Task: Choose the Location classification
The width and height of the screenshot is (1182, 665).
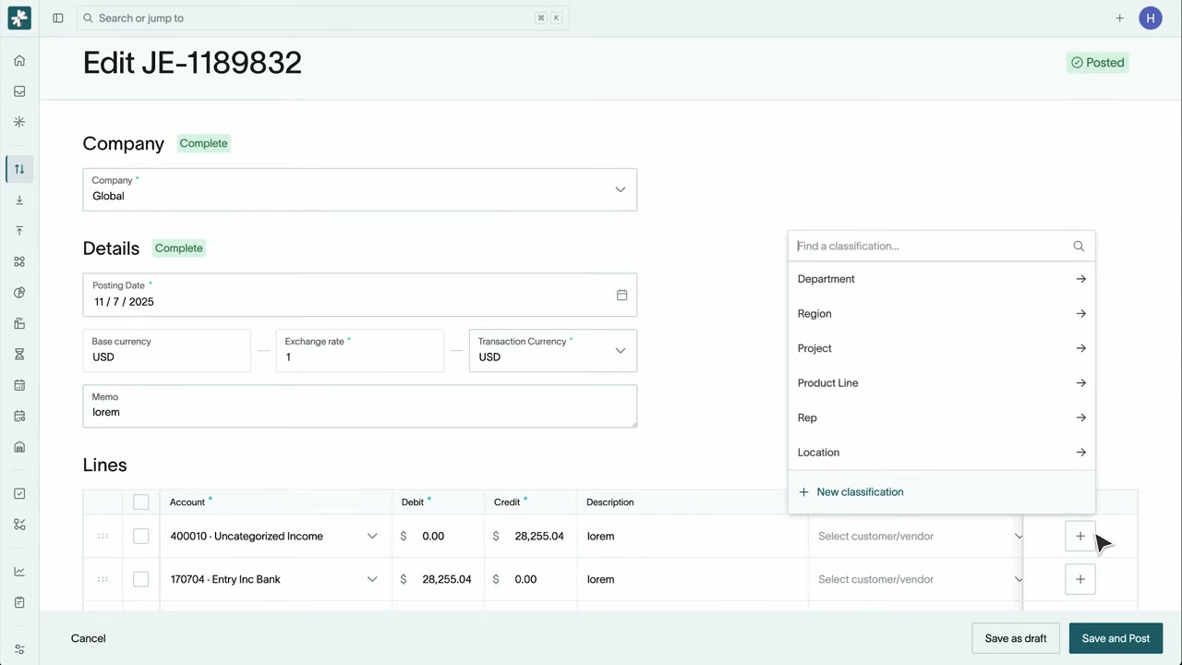Action: [x=942, y=453]
